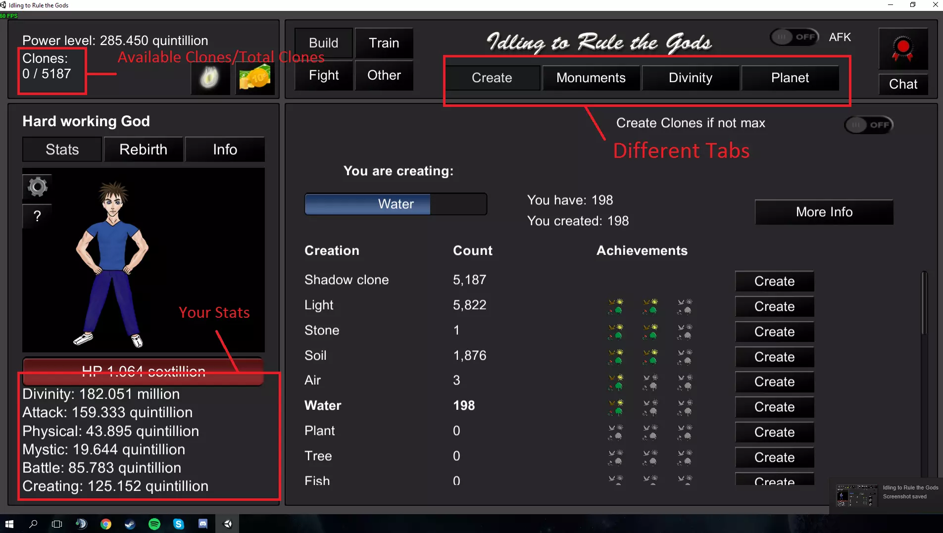Switch to the Train tab
Screen dimensions: 943x533
pyautogui.click(x=384, y=43)
